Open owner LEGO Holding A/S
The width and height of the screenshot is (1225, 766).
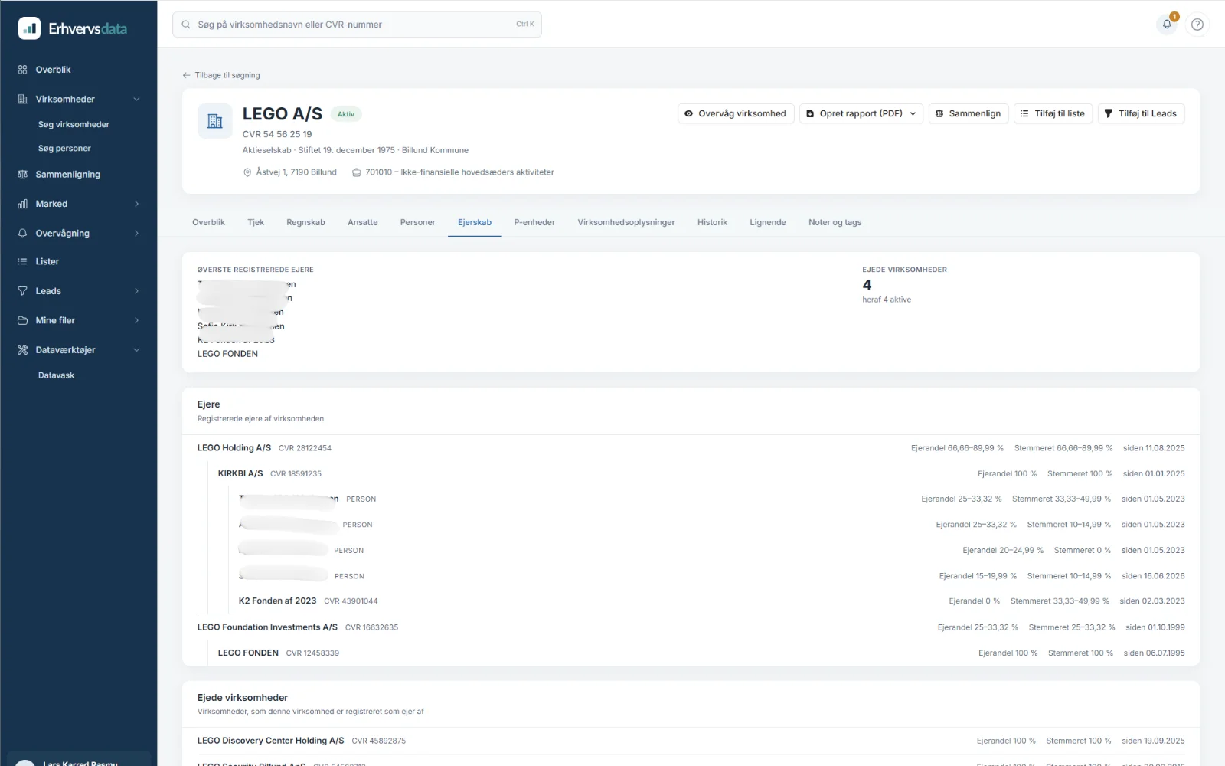click(x=234, y=448)
